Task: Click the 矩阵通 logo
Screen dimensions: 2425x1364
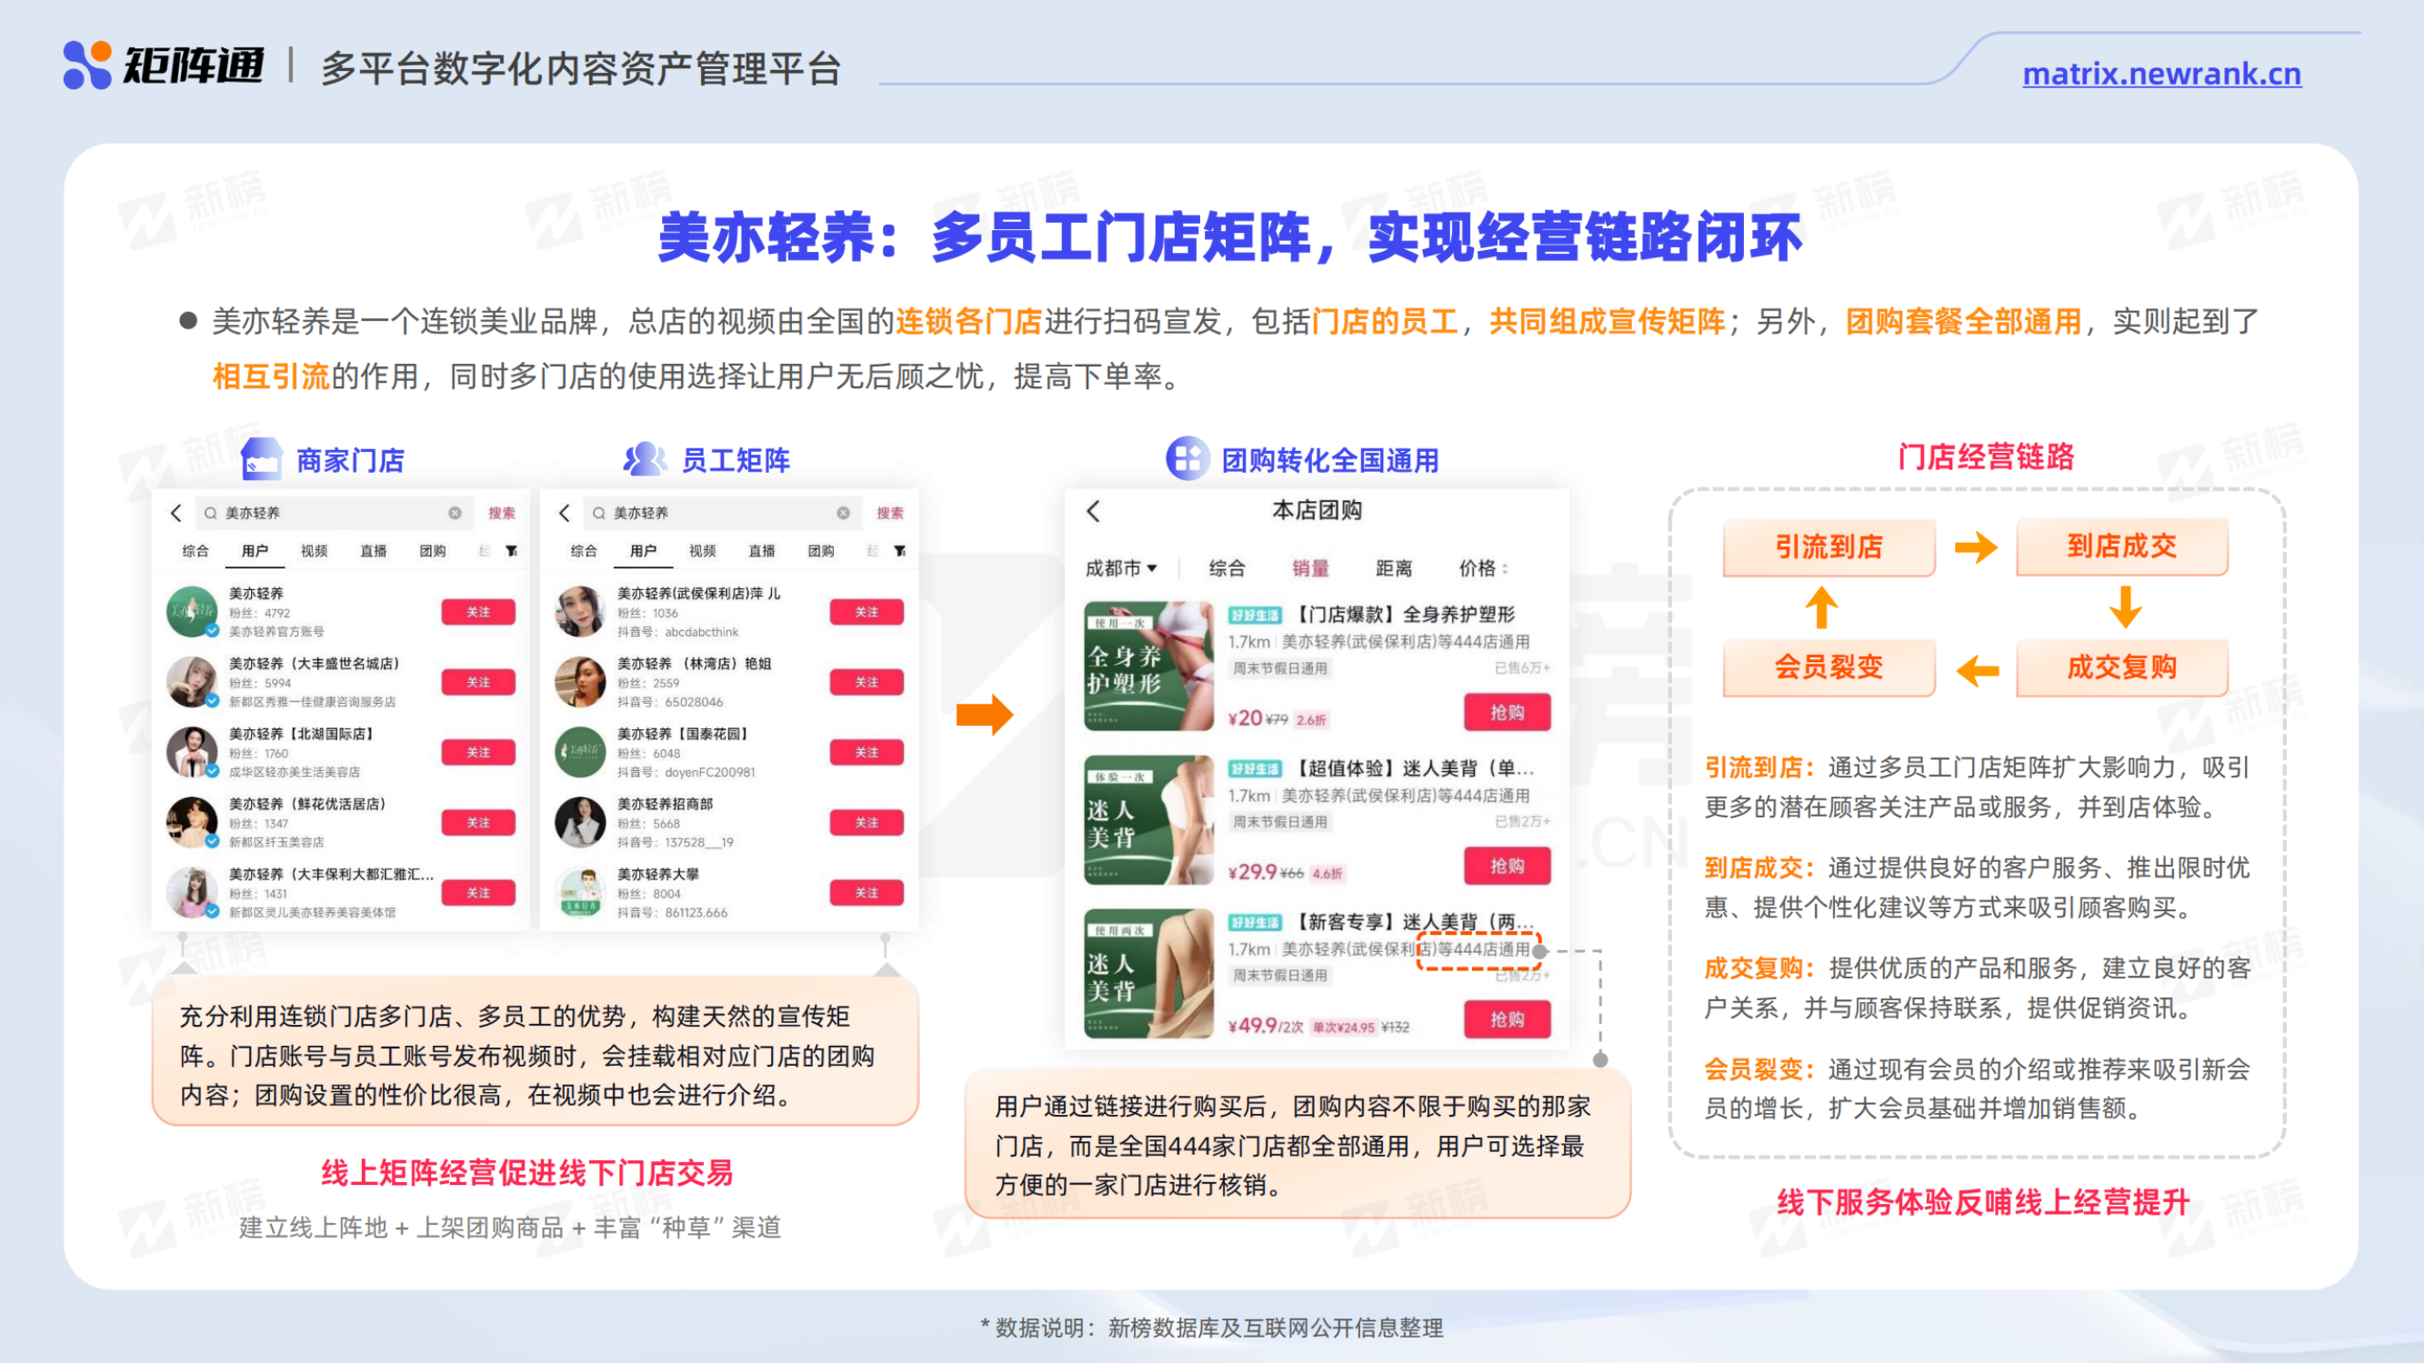Action: tap(163, 65)
